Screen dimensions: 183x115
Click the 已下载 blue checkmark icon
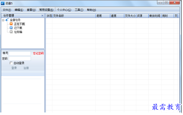pos(11,28)
